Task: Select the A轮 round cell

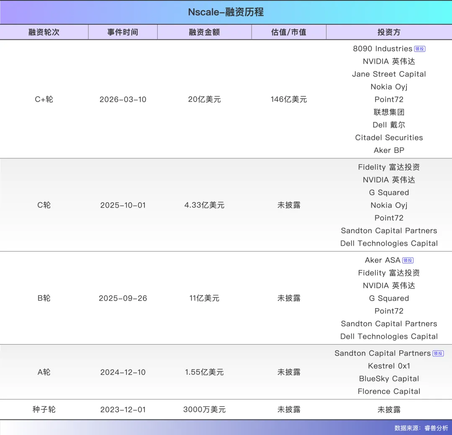Action: 44,372
